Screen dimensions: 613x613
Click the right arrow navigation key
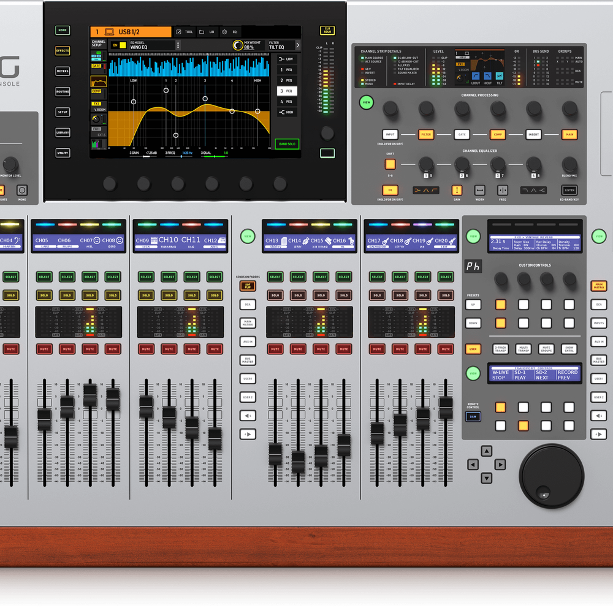(500, 465)
